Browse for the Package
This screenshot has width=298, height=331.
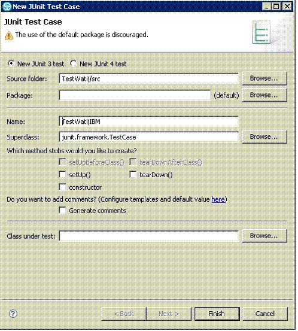(264, 95)
